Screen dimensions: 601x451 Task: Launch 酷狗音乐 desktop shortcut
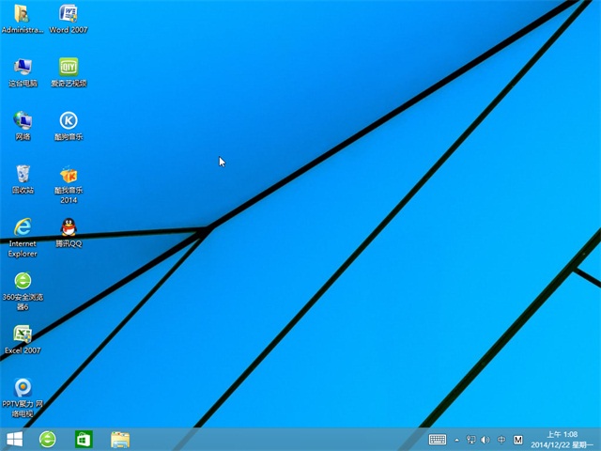69,120
